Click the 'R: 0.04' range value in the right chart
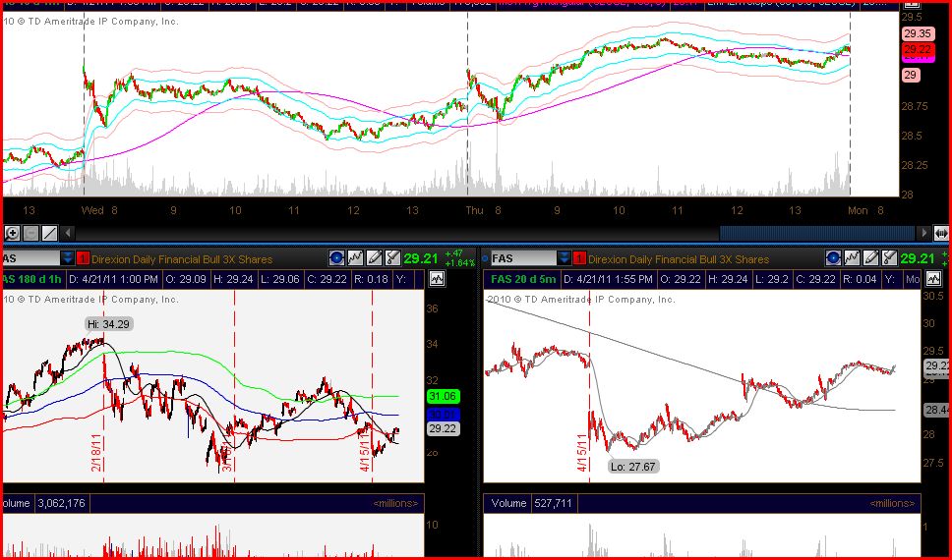 [861, 280]
